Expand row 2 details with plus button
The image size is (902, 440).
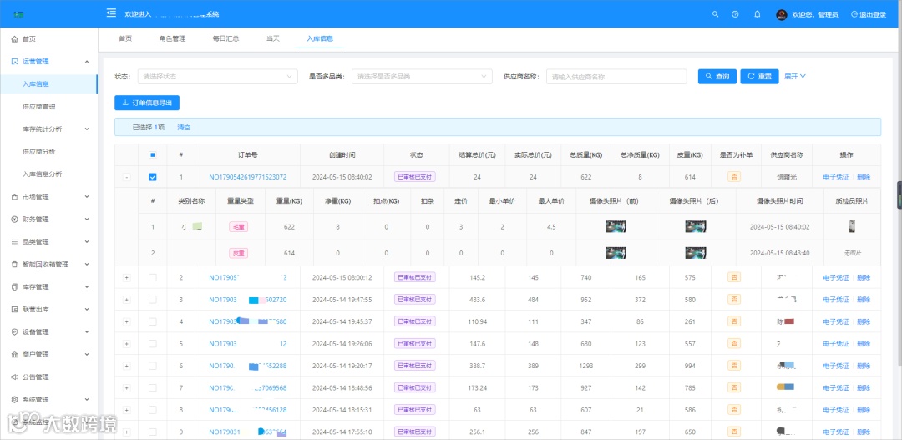tap(127, 277)
